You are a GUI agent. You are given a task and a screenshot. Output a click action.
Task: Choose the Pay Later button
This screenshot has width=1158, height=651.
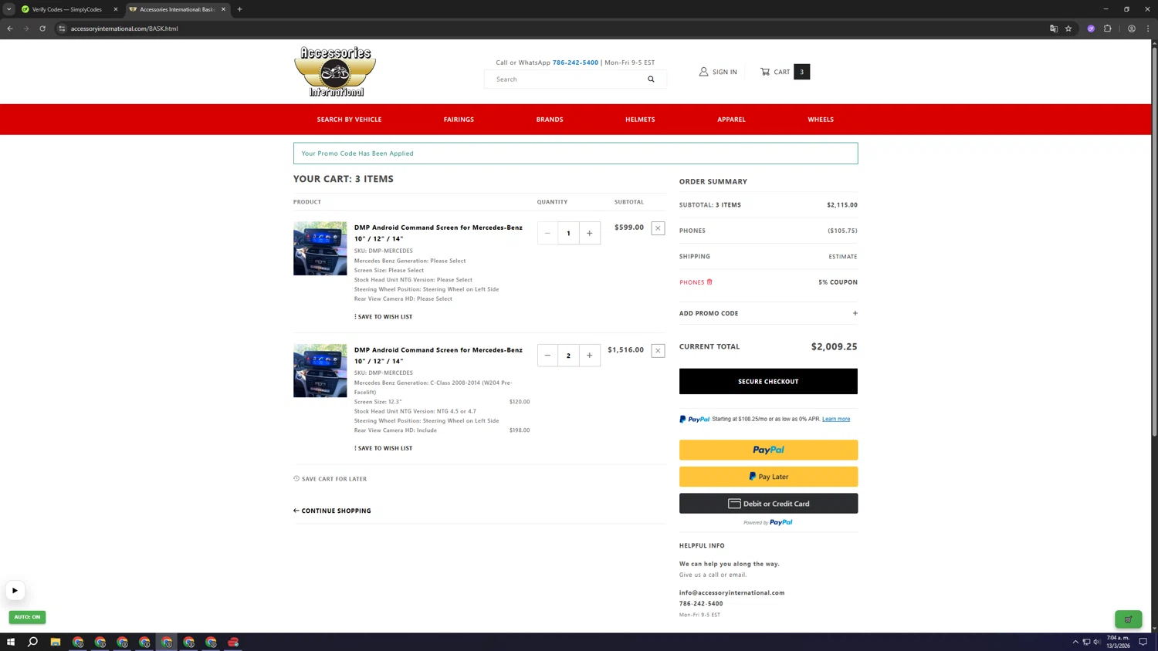tap(768, 477)
